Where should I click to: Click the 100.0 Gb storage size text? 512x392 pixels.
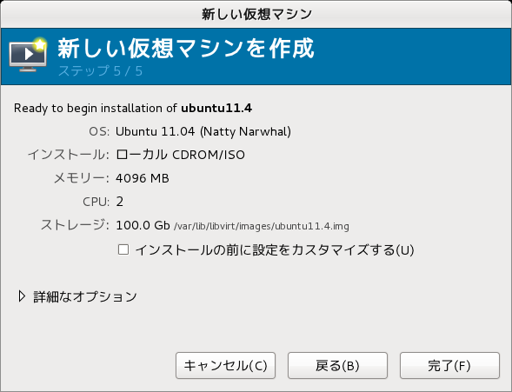coord(143,225)
